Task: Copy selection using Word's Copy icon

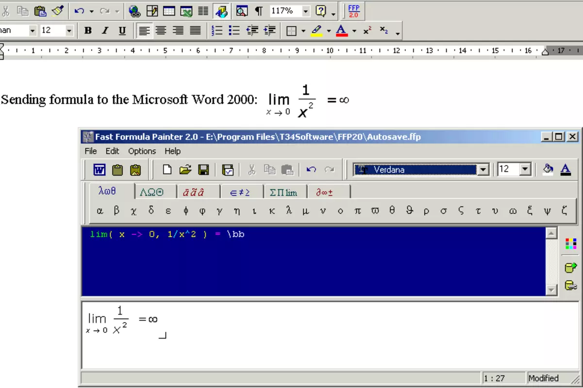Action: (x=22, y=11)
